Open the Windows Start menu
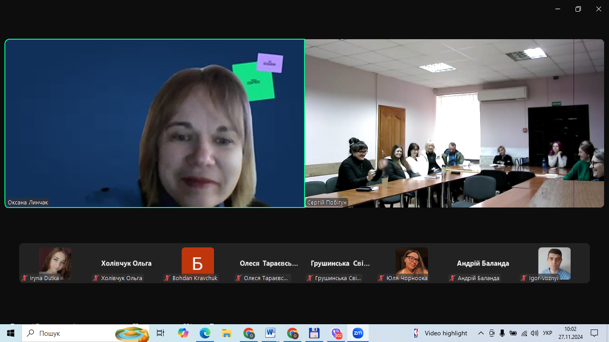Screen dimensions: 609x342 click(11, 333)
